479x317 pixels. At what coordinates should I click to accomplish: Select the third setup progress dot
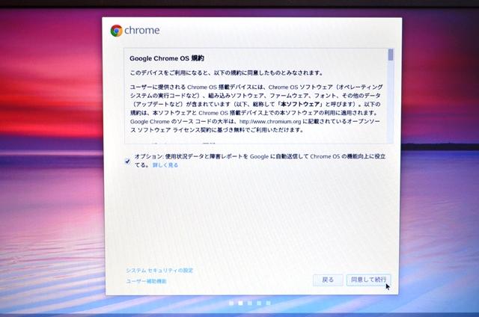click(x=250, y=303)
